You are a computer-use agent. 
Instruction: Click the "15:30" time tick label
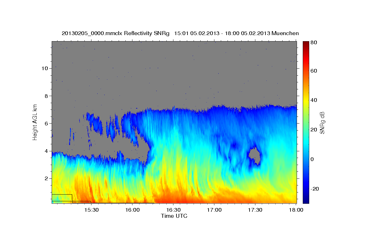point(91,210)
